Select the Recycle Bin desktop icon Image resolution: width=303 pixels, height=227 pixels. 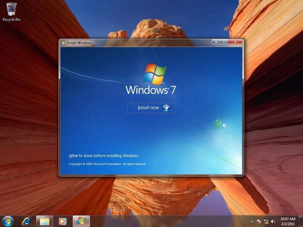[12, 12]
